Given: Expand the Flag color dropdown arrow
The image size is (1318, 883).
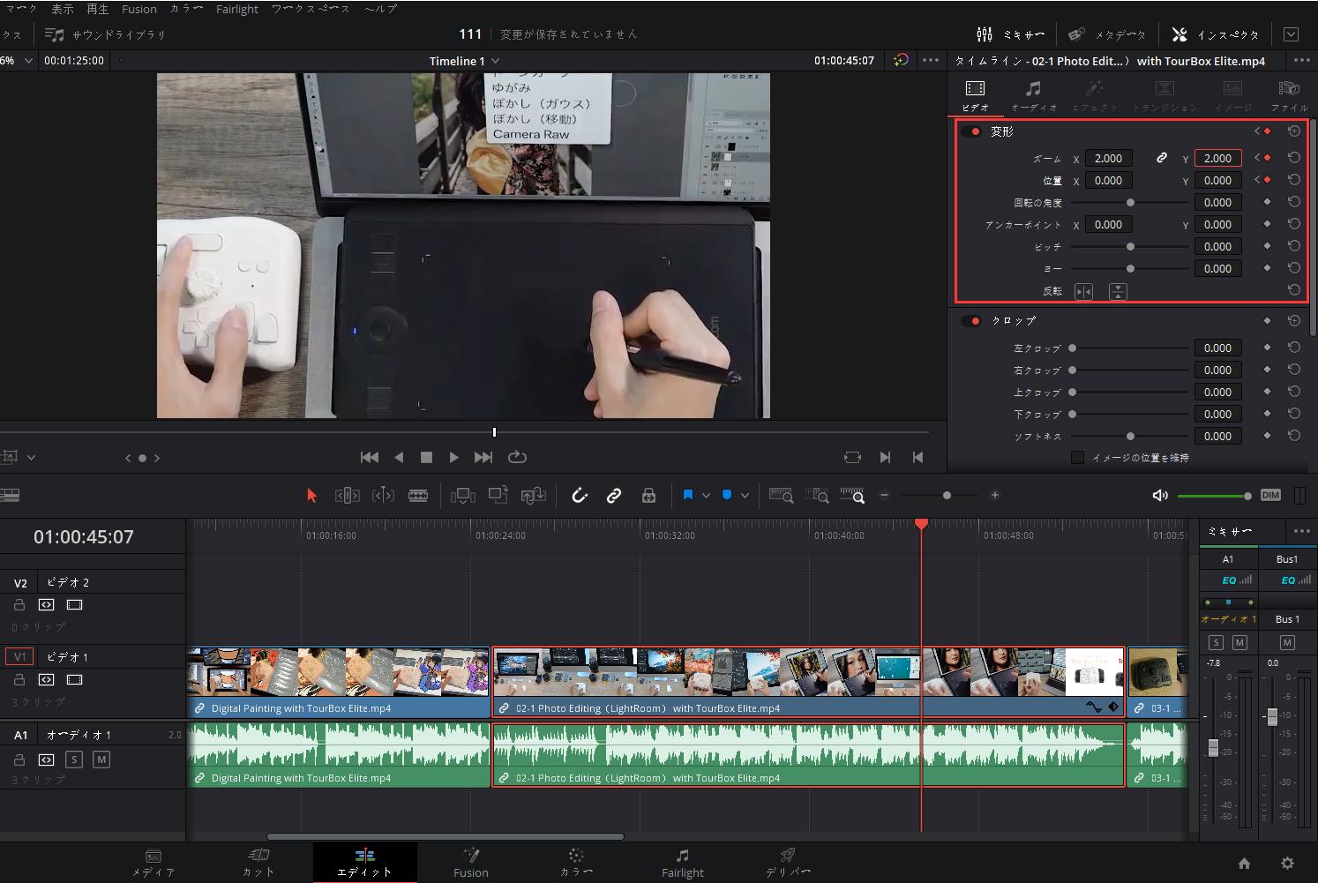Looking at the screenshot, I should click(706, 496).
